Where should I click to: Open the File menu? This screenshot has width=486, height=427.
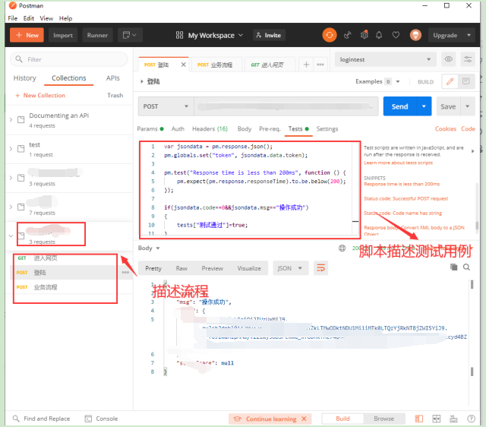click(x=13, y=18)
